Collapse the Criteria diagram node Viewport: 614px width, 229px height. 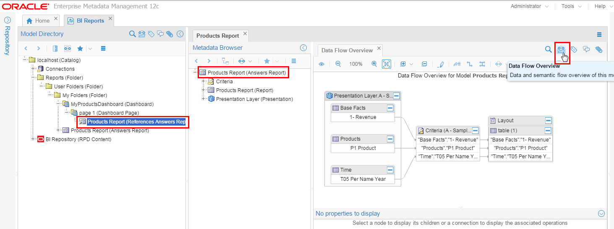point(475,131)
